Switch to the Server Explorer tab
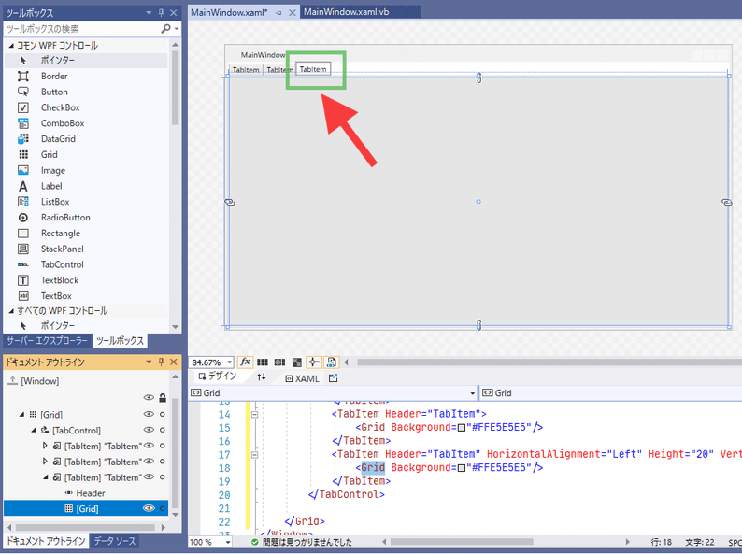The image size is (742, 554). (x=47, y=341)
